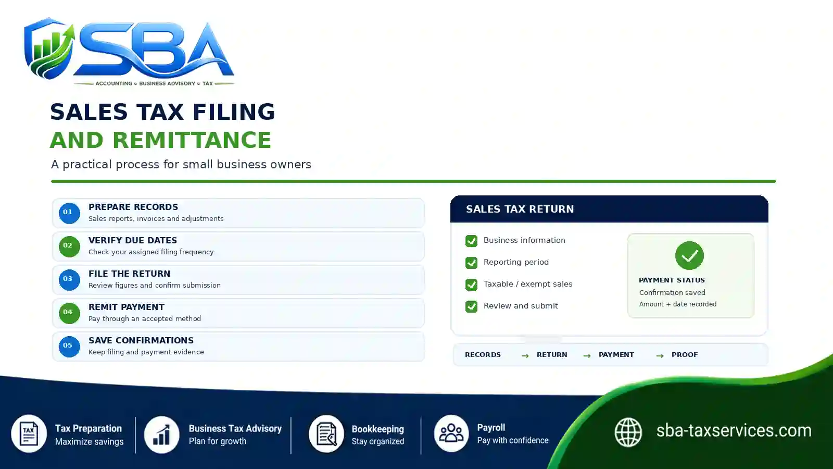833x469 pixels.
Task: Click the arrow between Records and Return
Action: coord(525,355)
